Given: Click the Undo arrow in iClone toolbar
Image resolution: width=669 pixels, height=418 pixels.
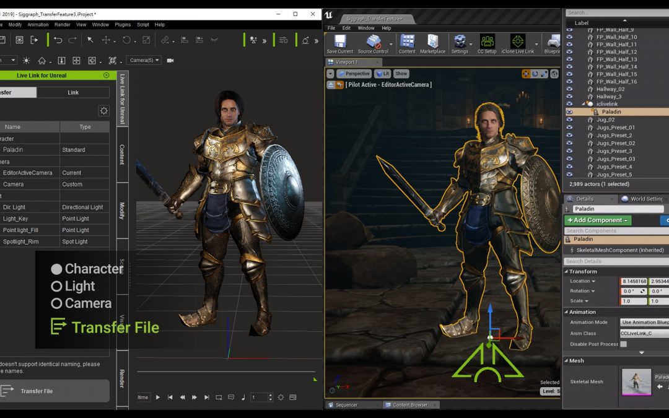Looking at the screenshot, I should tap(58, 40).
